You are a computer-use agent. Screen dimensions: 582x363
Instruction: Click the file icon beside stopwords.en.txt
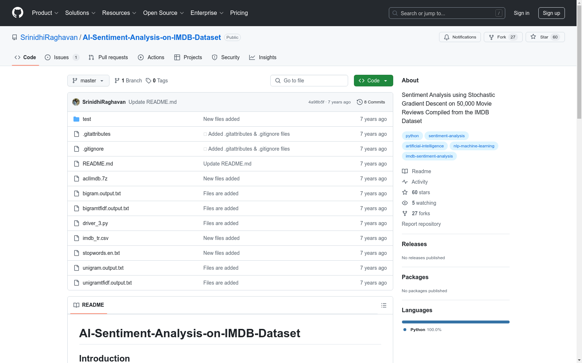(76, 253)
